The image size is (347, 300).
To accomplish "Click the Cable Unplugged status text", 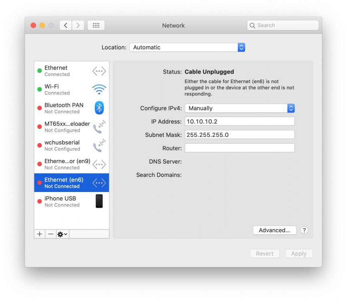I will coord(209,72).
